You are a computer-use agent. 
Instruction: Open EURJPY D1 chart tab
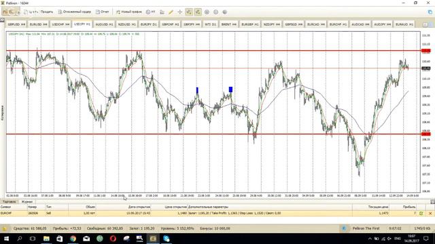148,24
